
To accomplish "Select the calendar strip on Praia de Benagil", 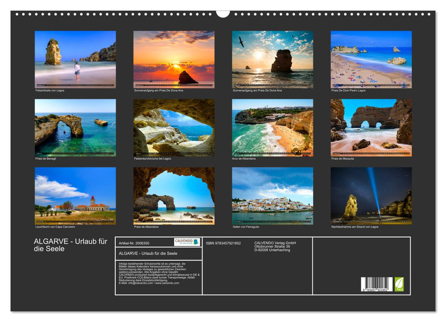I will click(x=74, y=152).
